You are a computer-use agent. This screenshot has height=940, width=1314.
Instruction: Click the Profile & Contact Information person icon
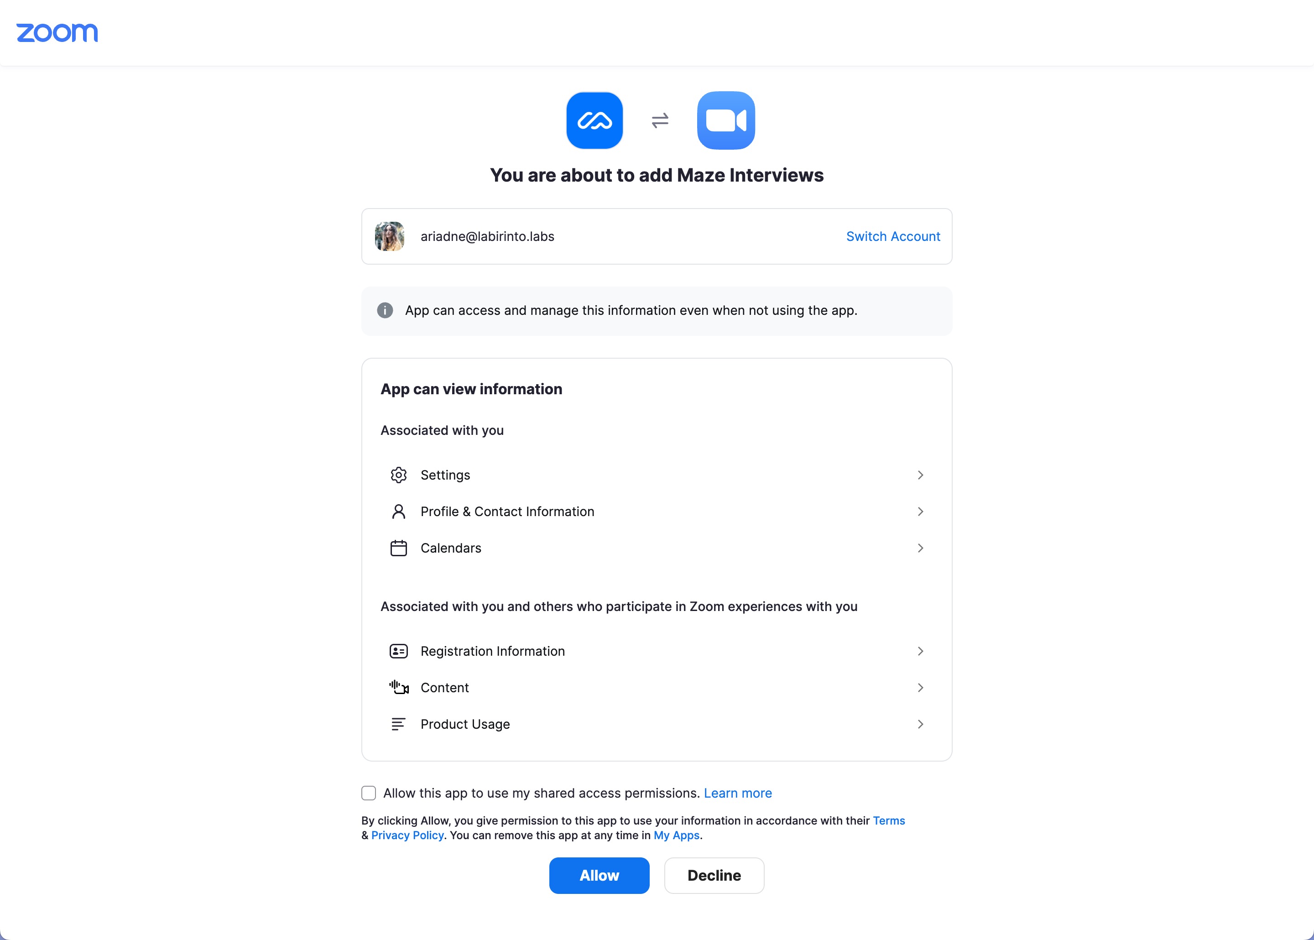click(399, 511)
